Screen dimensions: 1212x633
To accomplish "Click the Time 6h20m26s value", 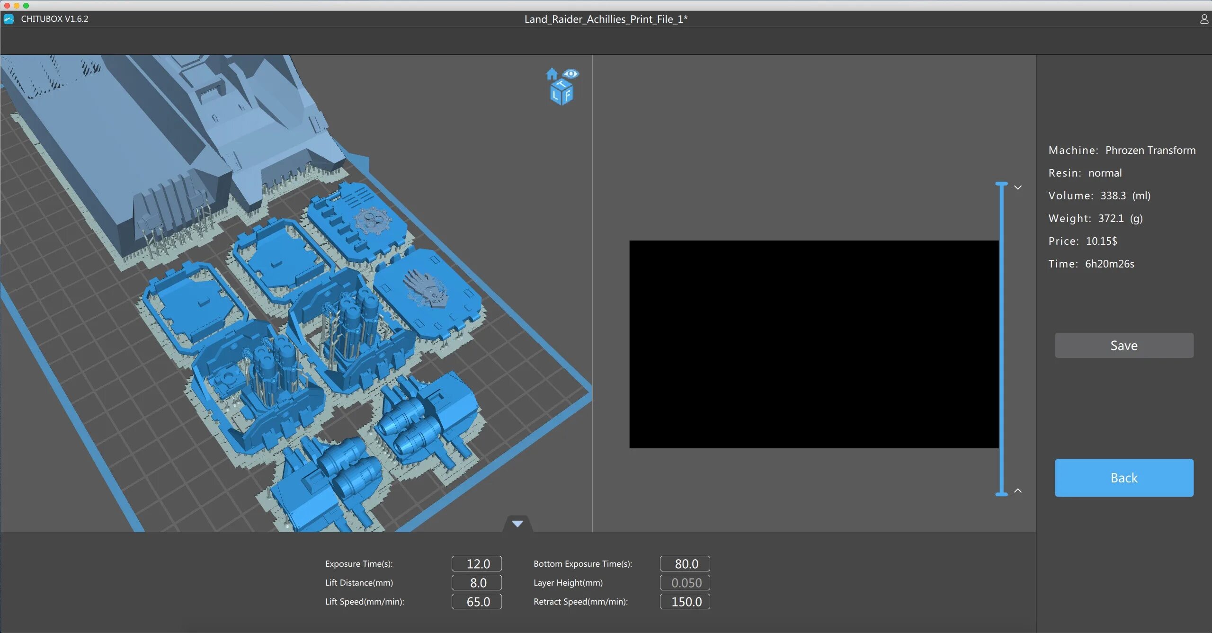I will coord(1110,264).
